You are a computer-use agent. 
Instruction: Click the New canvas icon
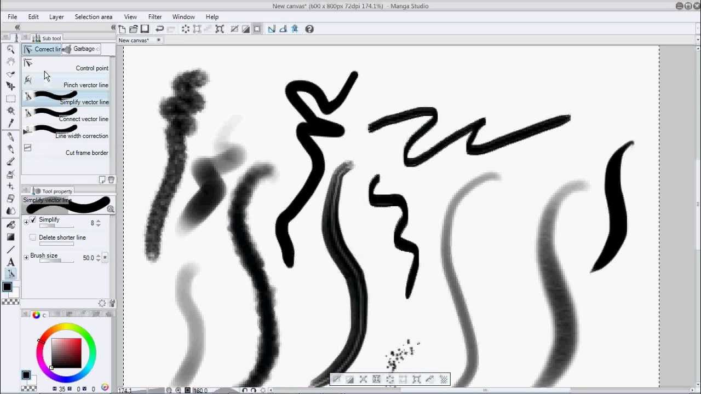tap(122, 29)
